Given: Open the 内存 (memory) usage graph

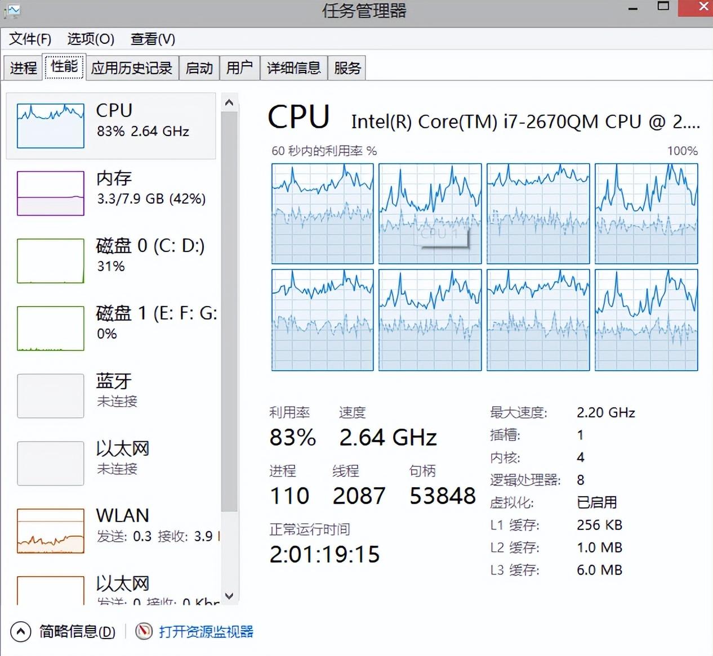Looking at the screenshot, I should 51,193.
